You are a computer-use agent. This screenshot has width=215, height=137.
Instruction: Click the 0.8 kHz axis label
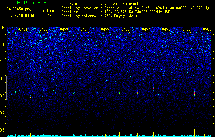tap(3, 96)
